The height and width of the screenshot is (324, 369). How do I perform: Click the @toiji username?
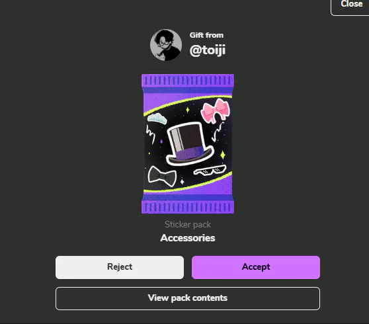click(208, 50)
